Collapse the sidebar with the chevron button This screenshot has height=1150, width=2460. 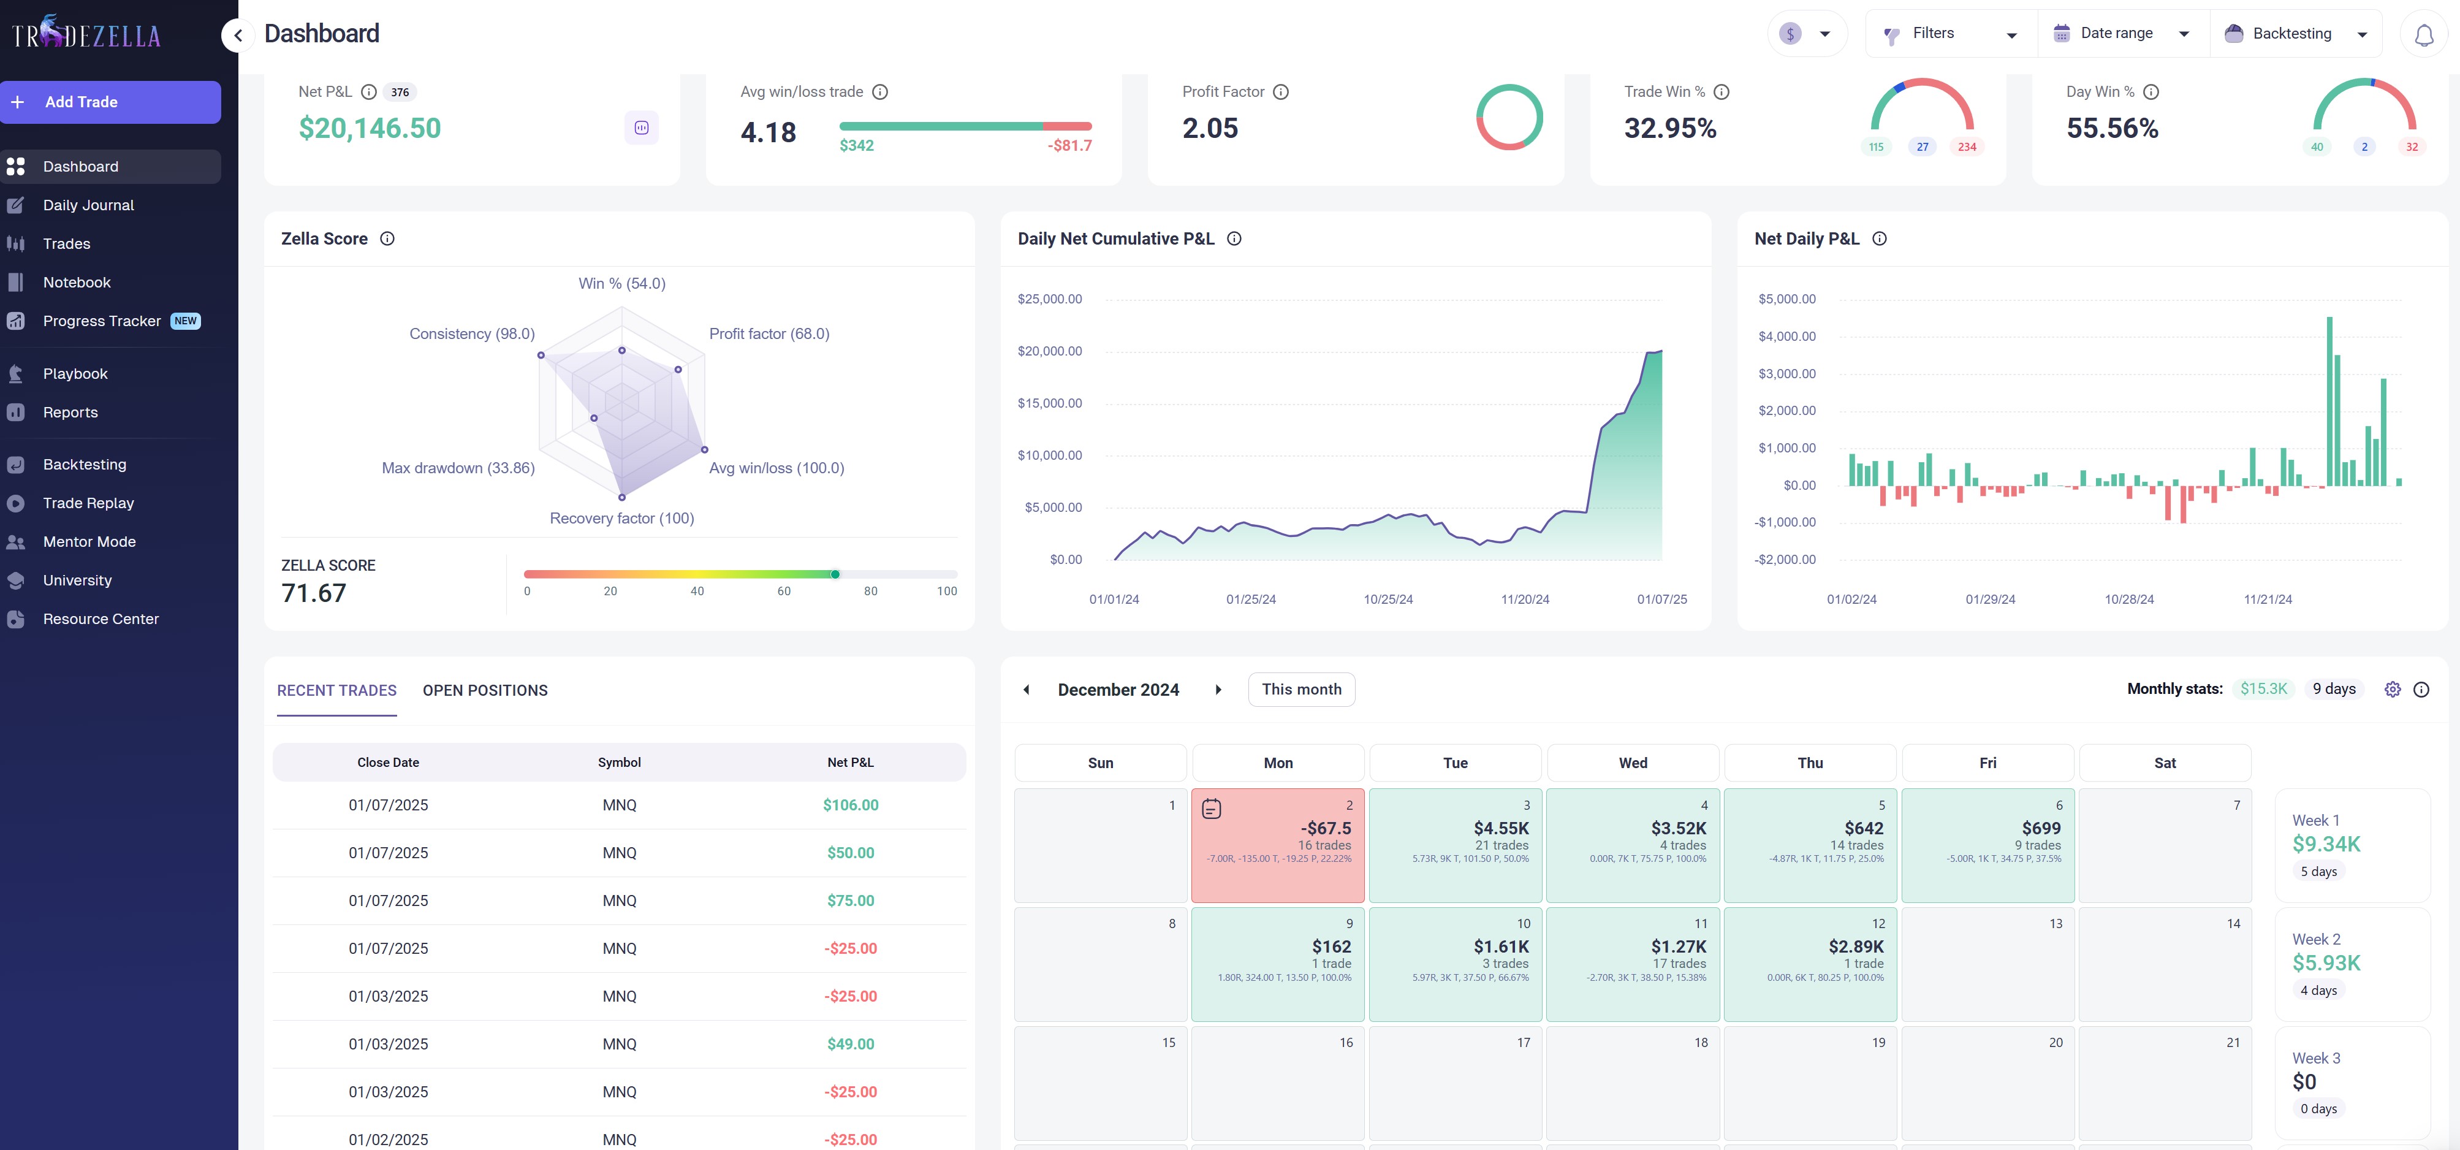click(238, 36)
